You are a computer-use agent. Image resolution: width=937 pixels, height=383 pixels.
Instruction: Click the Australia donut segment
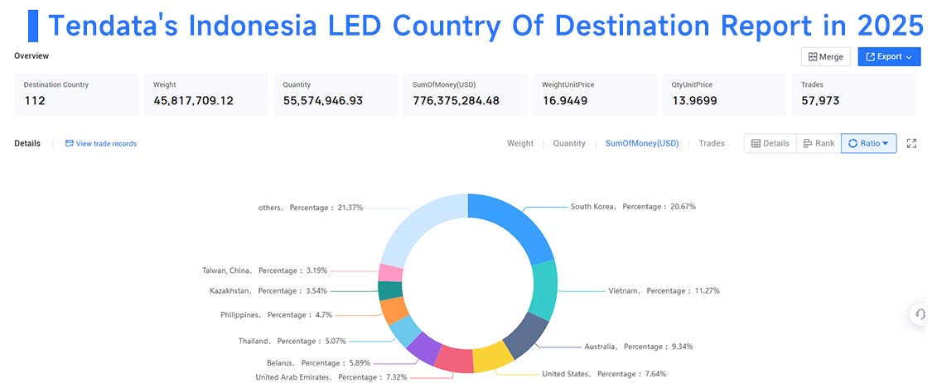(x=525, y=335)
